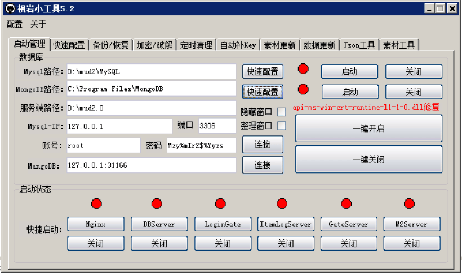Launch LoginGate with its quick-start button
This screenshot has height=273, width=462.
pyautogui.click(x=223, y=224)
